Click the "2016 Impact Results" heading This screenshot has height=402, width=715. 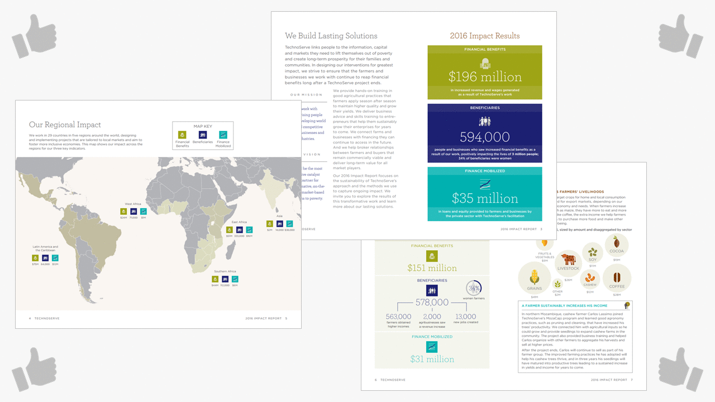(x=485, y=36)
